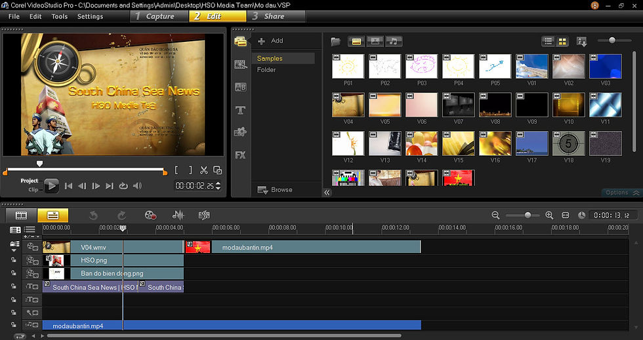
Task: Set the Mark-in bracket
Action: click(176, 170)
